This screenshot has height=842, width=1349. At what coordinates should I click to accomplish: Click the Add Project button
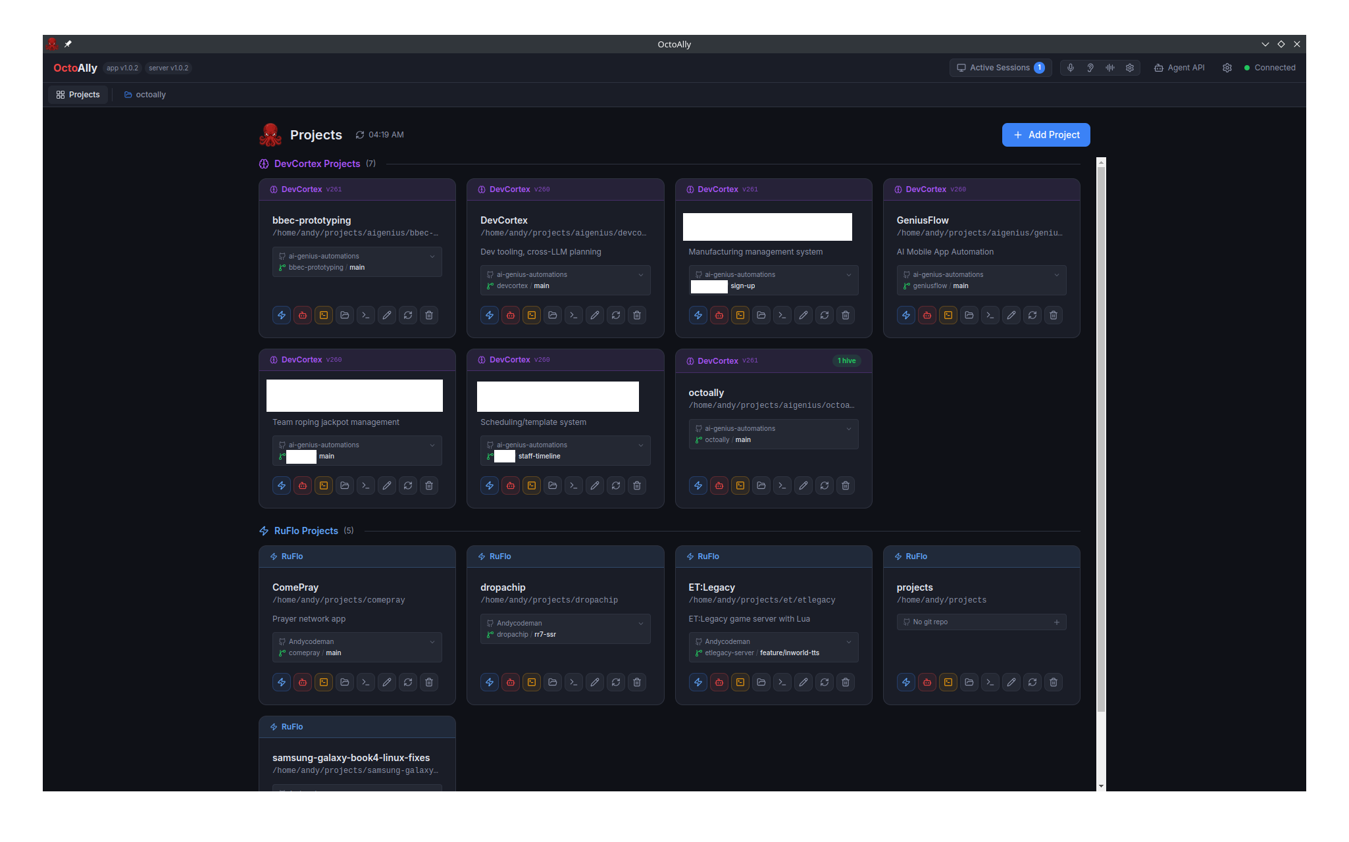pos(1046,135)
